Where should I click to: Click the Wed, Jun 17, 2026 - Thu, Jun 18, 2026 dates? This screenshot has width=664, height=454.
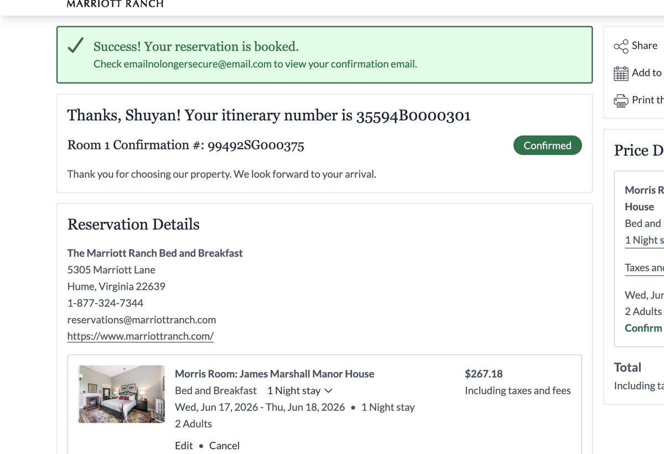pyautogui.click(x=260, y=407)
